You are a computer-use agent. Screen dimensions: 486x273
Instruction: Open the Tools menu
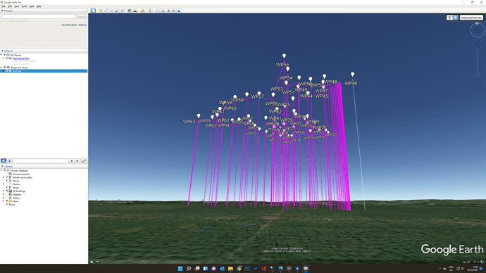24,6
